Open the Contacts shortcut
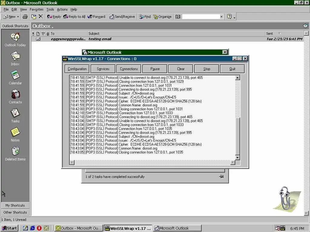 point(15,96)
